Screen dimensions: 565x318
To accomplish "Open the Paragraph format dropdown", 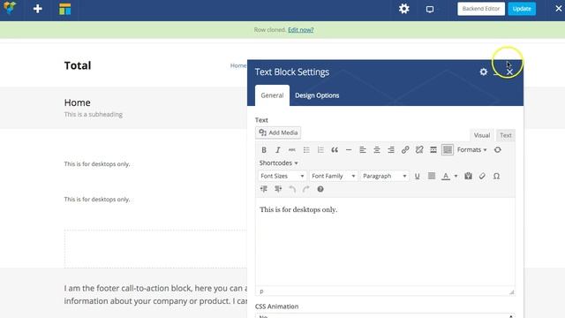I will point(384,176).
